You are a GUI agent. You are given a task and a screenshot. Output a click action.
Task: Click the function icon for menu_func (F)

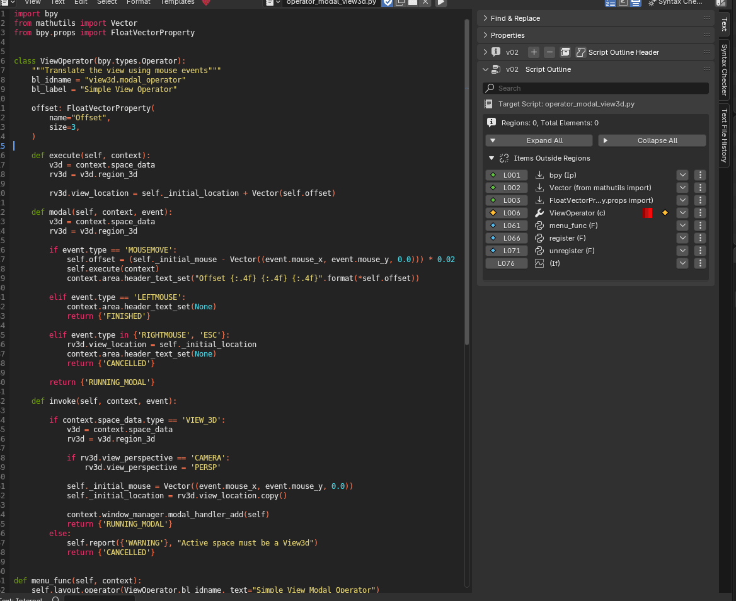coord(539,226)
